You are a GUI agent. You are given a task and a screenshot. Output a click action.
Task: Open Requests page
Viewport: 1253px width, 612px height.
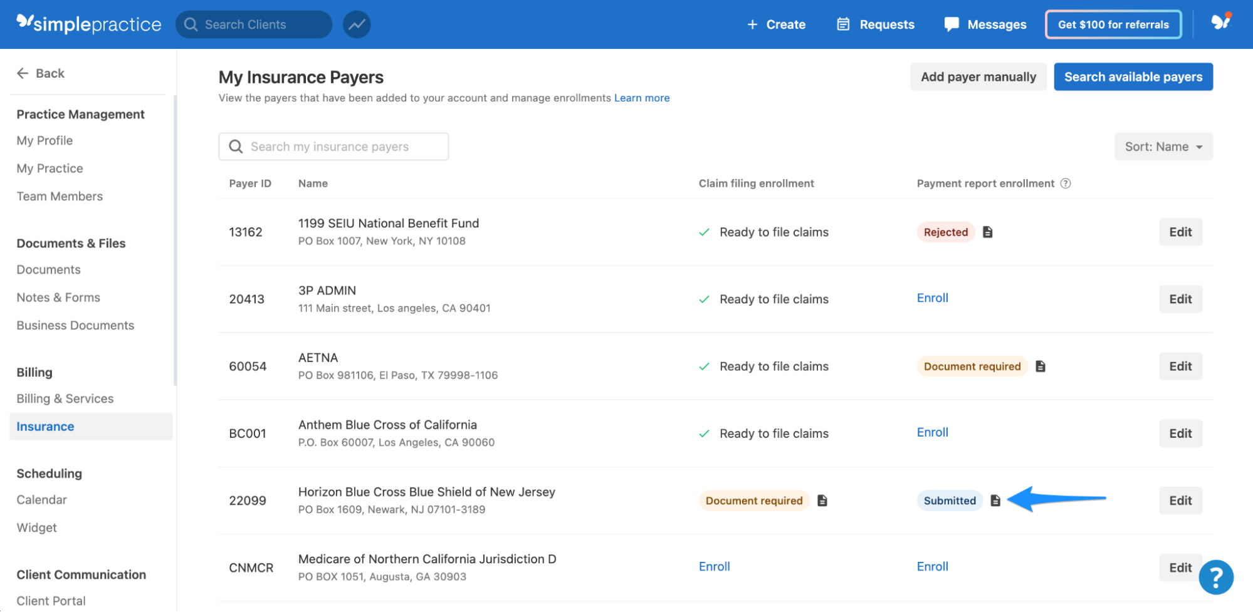(876, 24)
